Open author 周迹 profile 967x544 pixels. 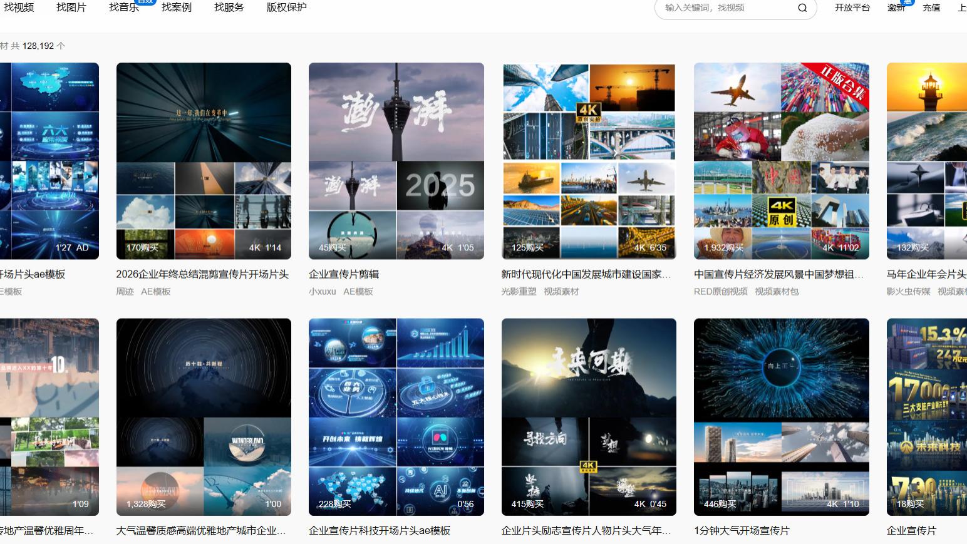pyautogui.click(x=125, y=291)
